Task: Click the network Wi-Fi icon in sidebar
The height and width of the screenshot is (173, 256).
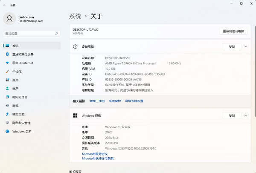Action: tap(7, 63)
